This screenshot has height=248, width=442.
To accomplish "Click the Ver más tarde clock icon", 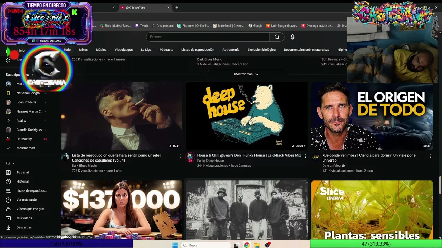I will pyautogui.click(x=8, y=200).
